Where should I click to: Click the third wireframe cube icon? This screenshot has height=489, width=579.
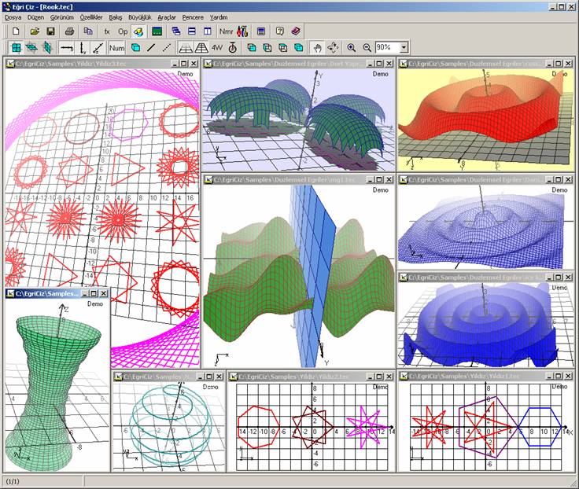click(x=283, y=48)
